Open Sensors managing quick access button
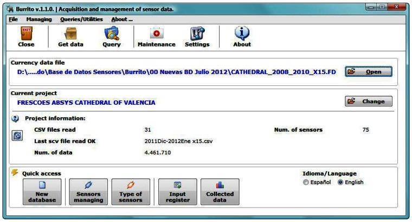This screenshot has width=412, height=222. (88, 192)
